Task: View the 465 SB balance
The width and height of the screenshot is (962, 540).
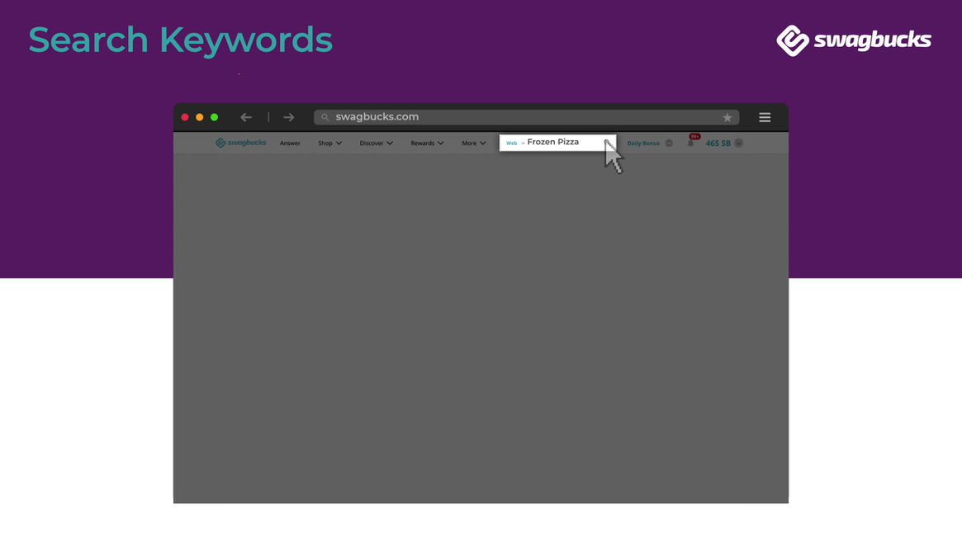Action: pyautogui.click(x=718, y=143)
